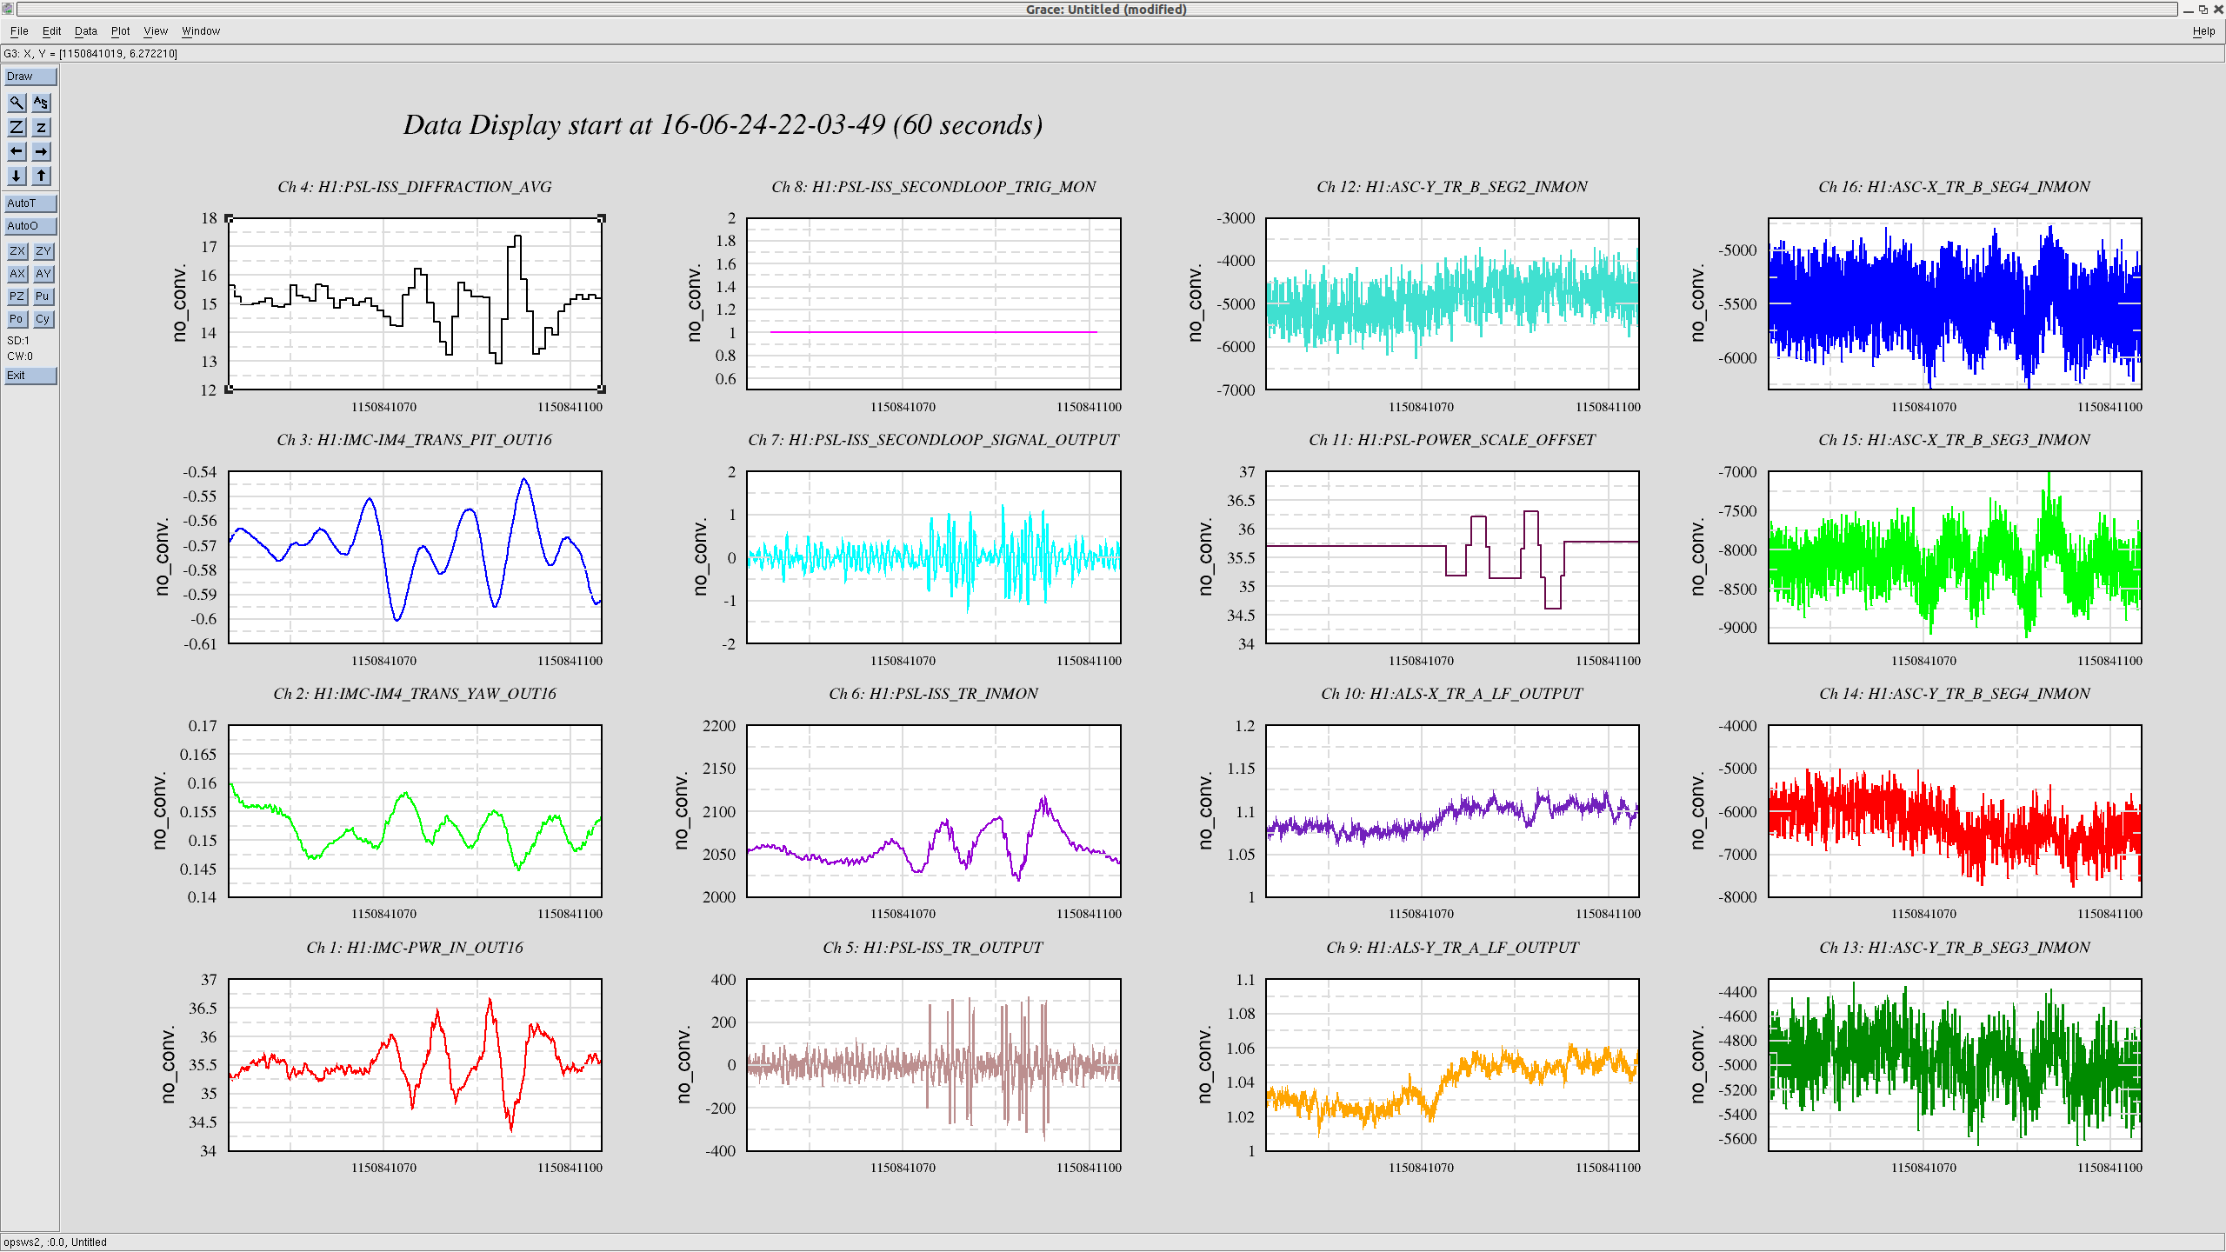Open the Help menu
This screenshot has width=2226, height=1252.
pos(2203,31)
